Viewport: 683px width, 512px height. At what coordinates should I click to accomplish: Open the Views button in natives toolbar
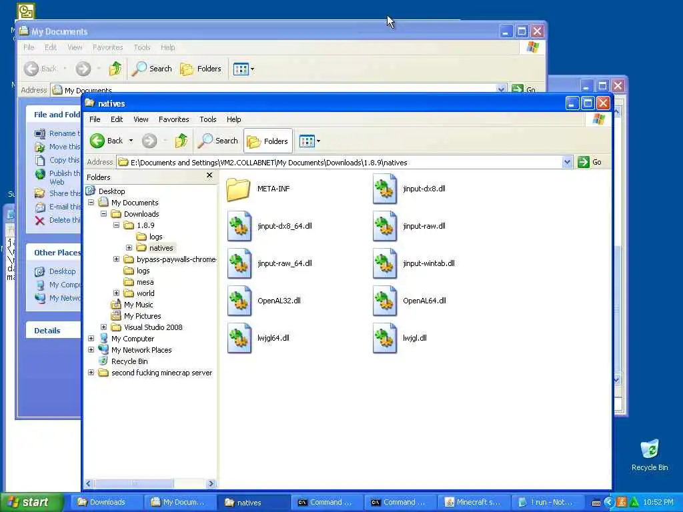[307, 141]
